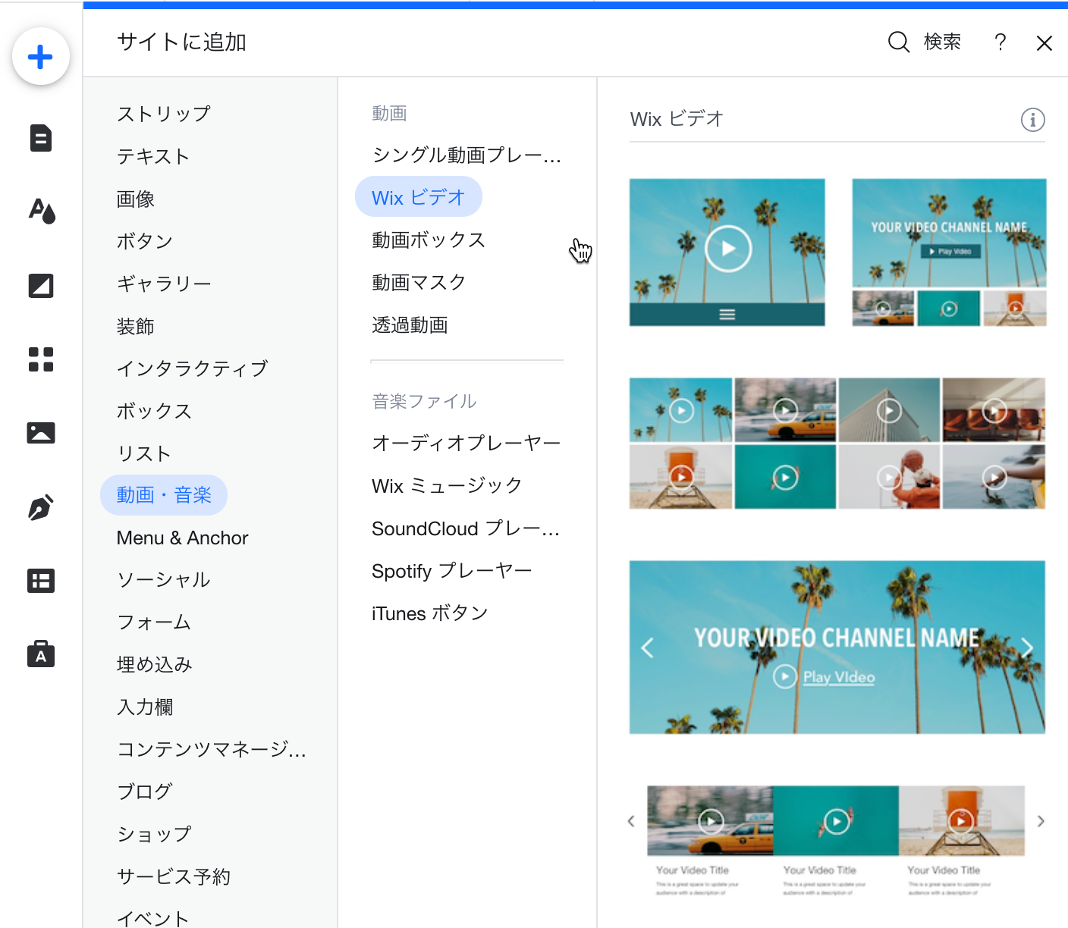
Task: Select the 動画・音楽 highlighted category
Action: (x=164, y=494)
